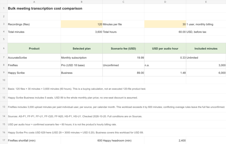Select column D header

pyautogui.click(x=165, y=2)
